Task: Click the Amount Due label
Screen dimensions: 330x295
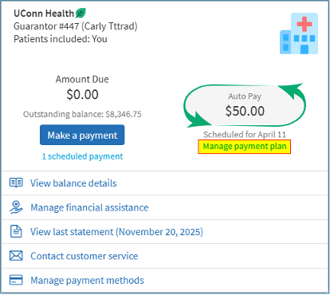Action: click(x=82, y=79)
